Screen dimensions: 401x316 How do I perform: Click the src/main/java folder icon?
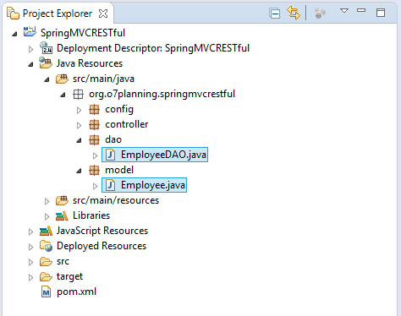coord(62,79)
